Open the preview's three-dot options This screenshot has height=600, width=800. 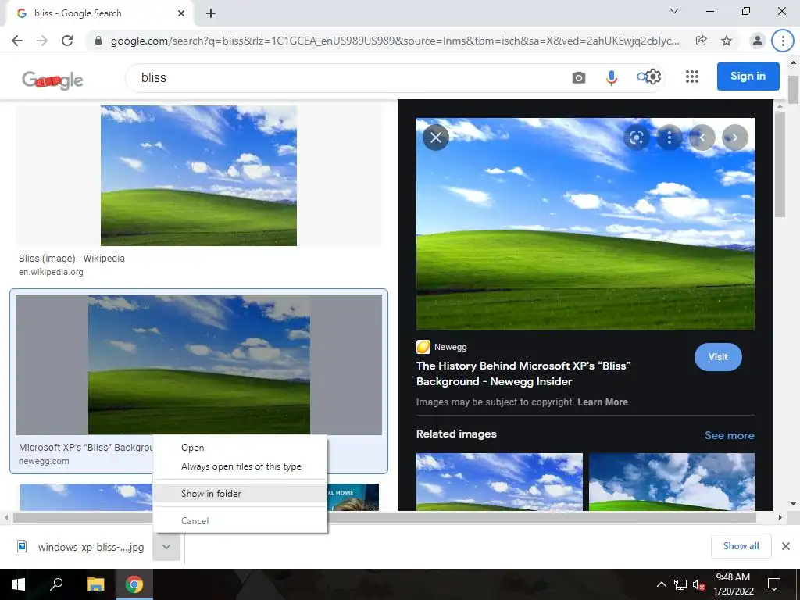[x=669, y=137]
